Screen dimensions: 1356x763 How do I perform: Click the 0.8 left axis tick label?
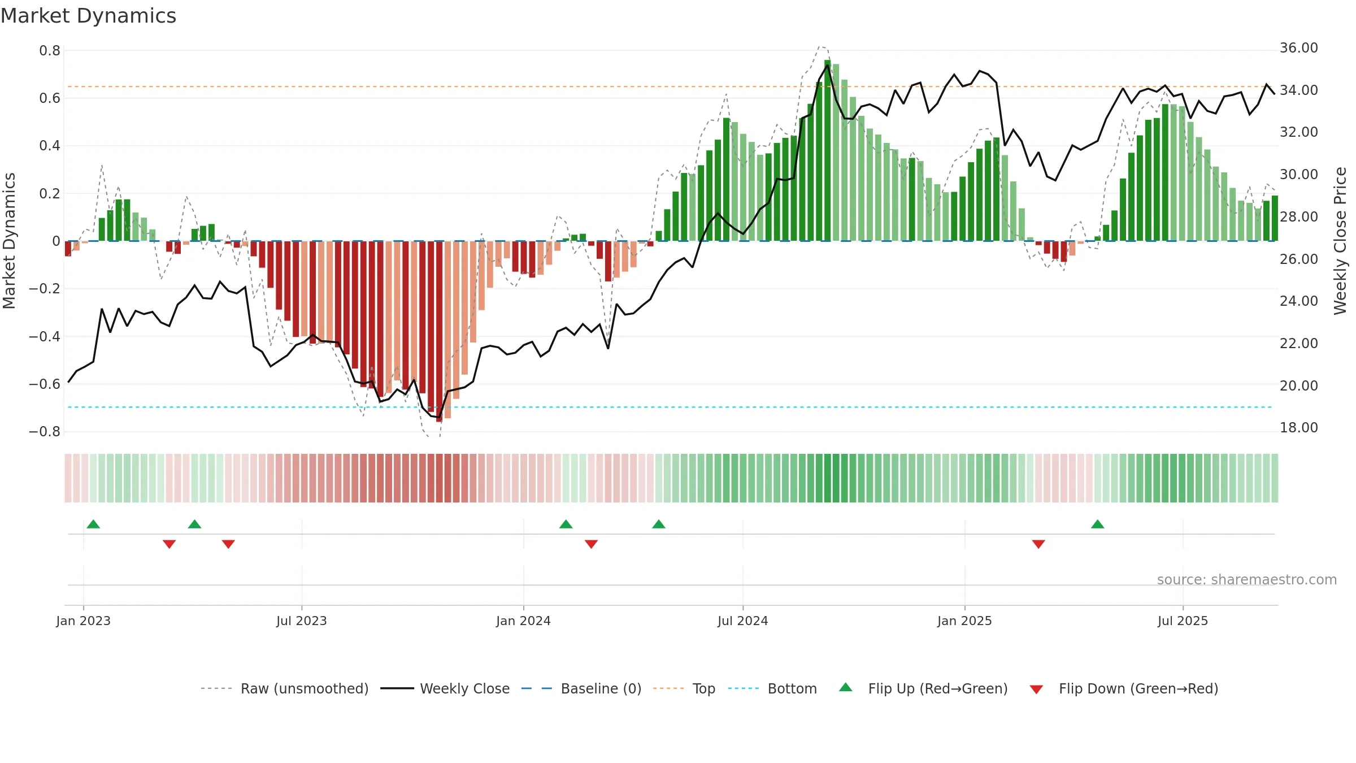pos(50,51)
